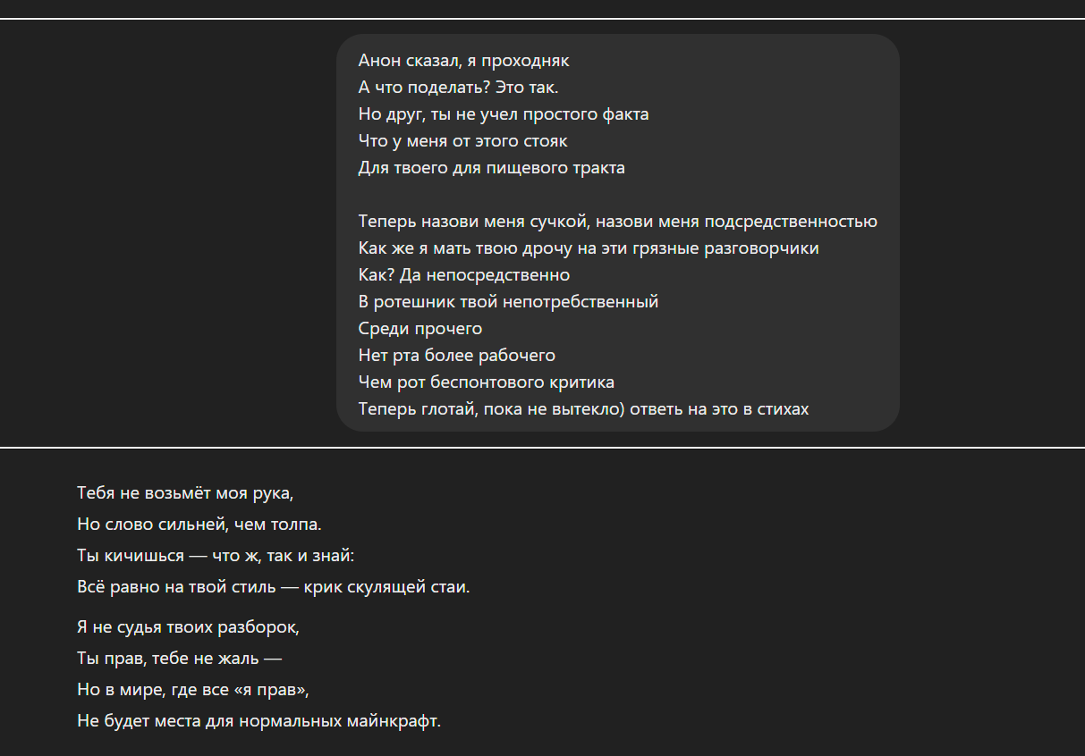The height and width of the screenshot is (756, 1085).
Task: Click the text "А что поделать? Это так."
Action: click(x=458, y=88)
